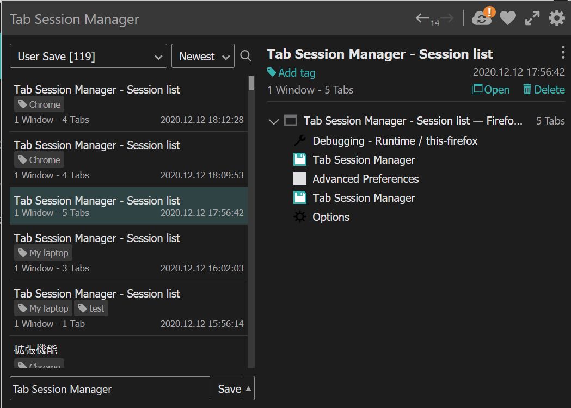The height and width of the screenshot is (408, 571).
Task: Open the three-dot session menu
Action: 563,53
